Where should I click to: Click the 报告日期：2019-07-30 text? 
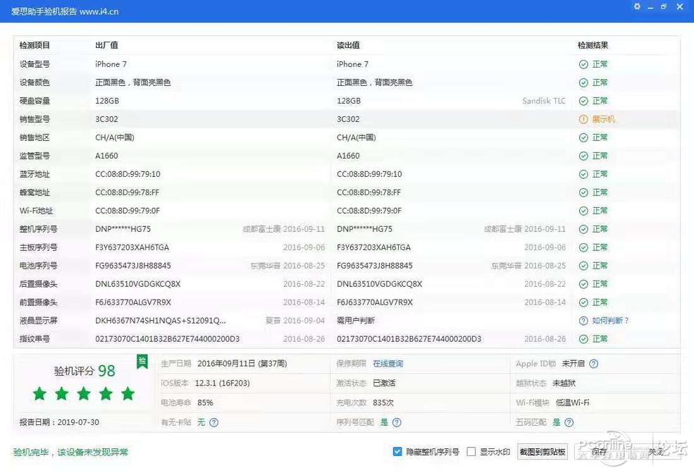pos(59,422)
